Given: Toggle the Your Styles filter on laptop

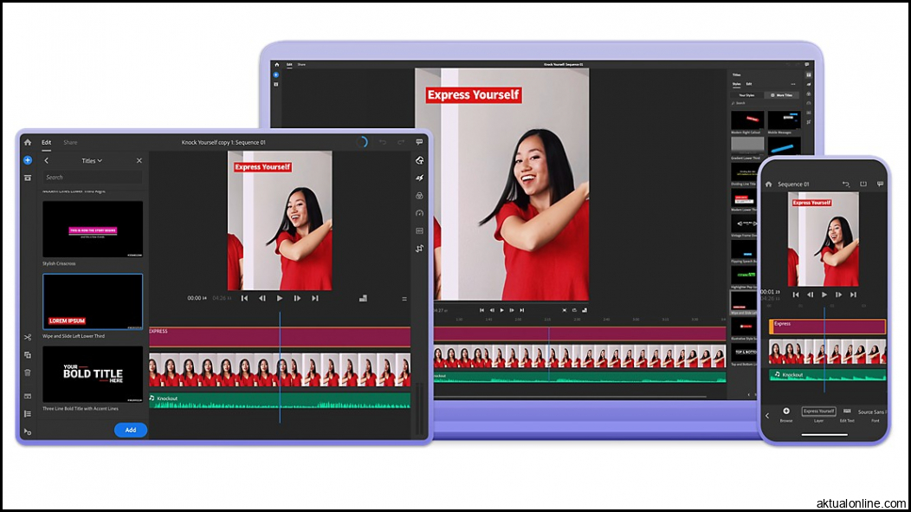Looking at the screenshot, I should (747, 95).
